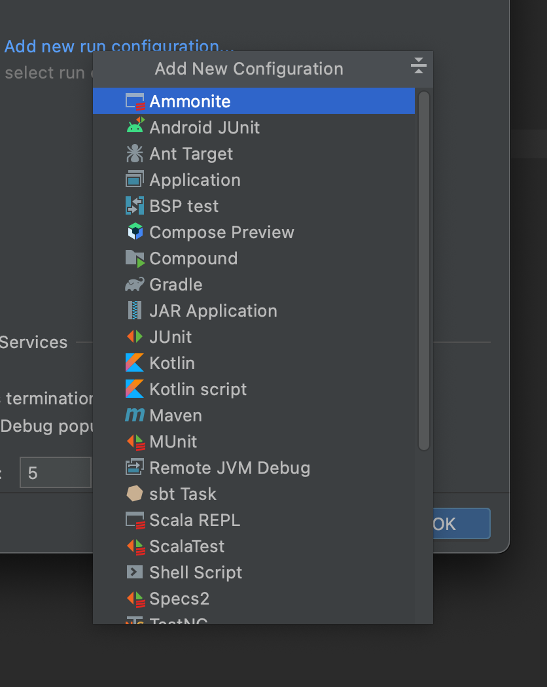Choose Android JUnit from the list
The image size is (547, 687).
pyautogui.click(x=254, y=128)
